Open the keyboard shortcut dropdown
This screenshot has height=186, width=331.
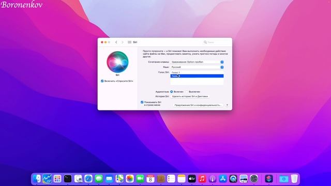197,62
